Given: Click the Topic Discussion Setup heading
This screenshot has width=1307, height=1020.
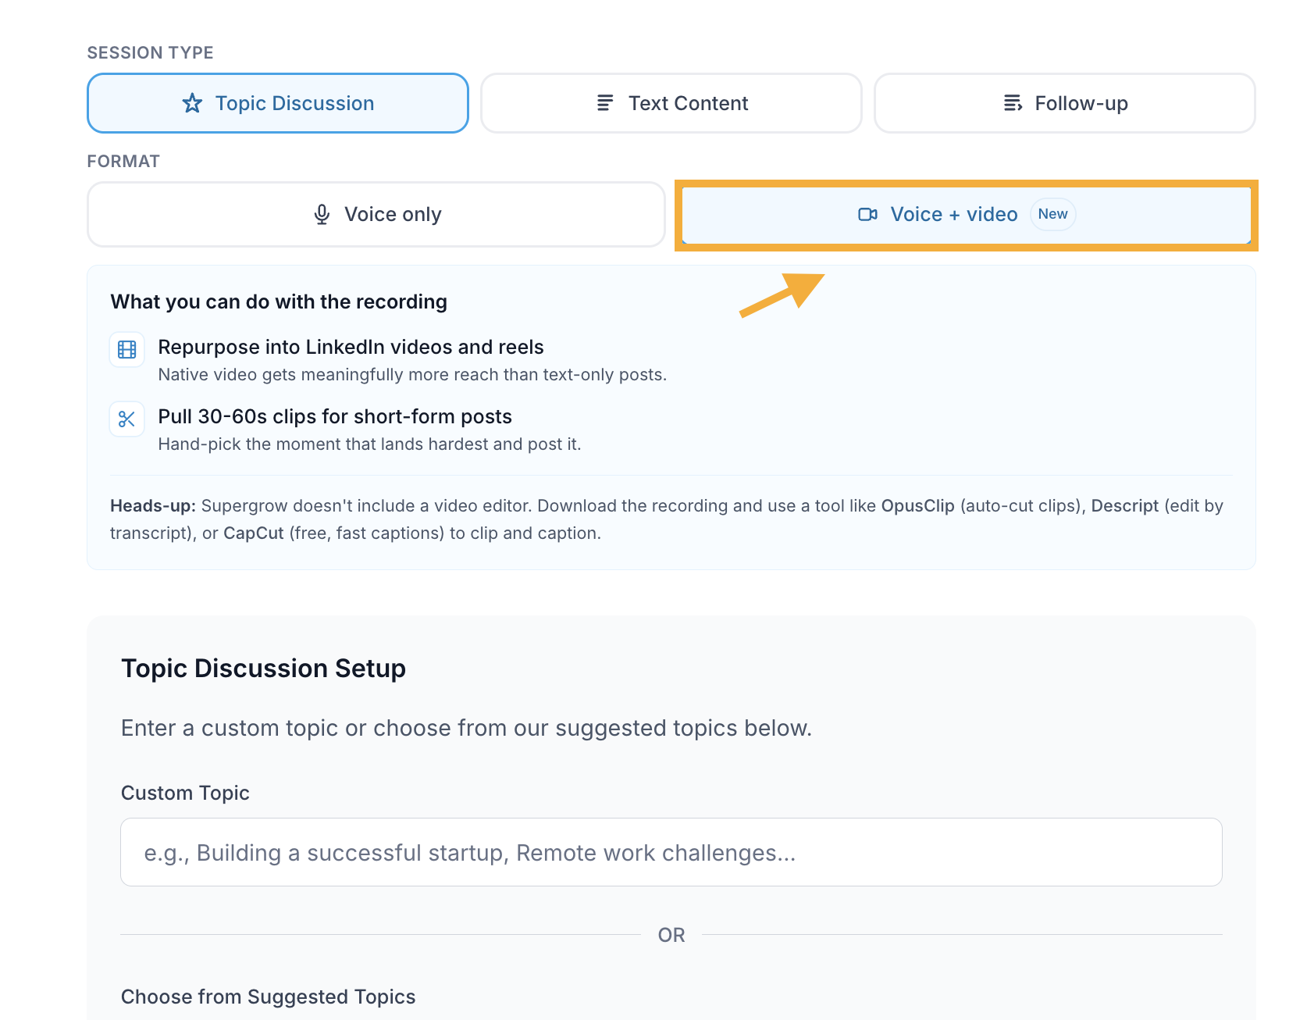Looking at the screenshot, I should [x=263, y=669].
